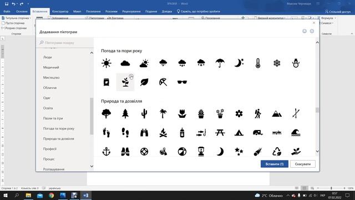
Task: Select the recycle symbol pictogram
Action: (277, 152)
